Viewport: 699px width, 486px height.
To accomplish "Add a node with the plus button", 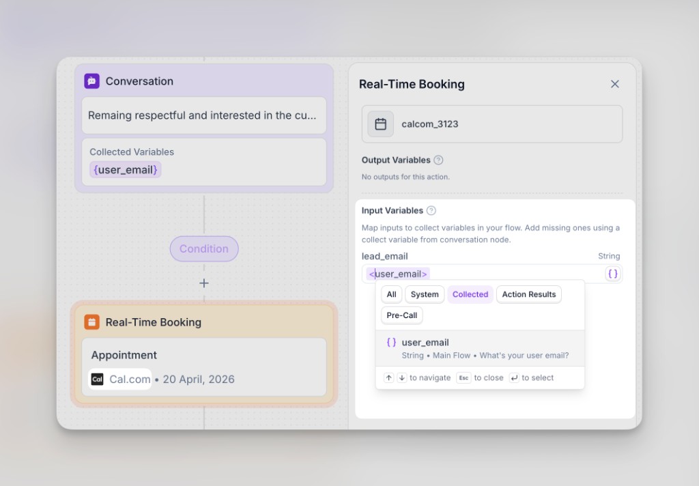I will point(204,283).
